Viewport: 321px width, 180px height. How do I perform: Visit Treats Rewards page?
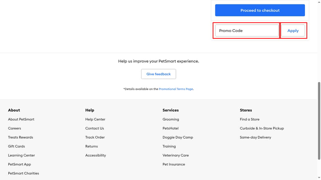(x=20, y=137)
